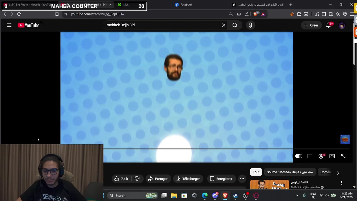Click the Télécharger button
This screenshot has height=201, width=357.
188,179
